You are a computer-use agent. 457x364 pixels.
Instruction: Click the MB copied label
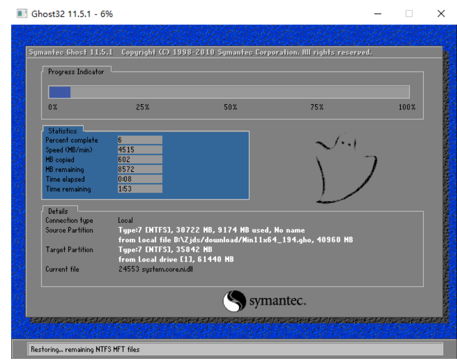[60, 160]
